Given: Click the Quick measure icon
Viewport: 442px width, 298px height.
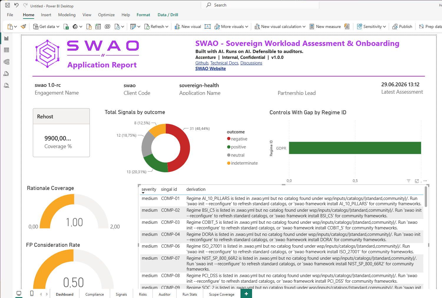Looking at the screenshot, I should (x=347, y=27).
